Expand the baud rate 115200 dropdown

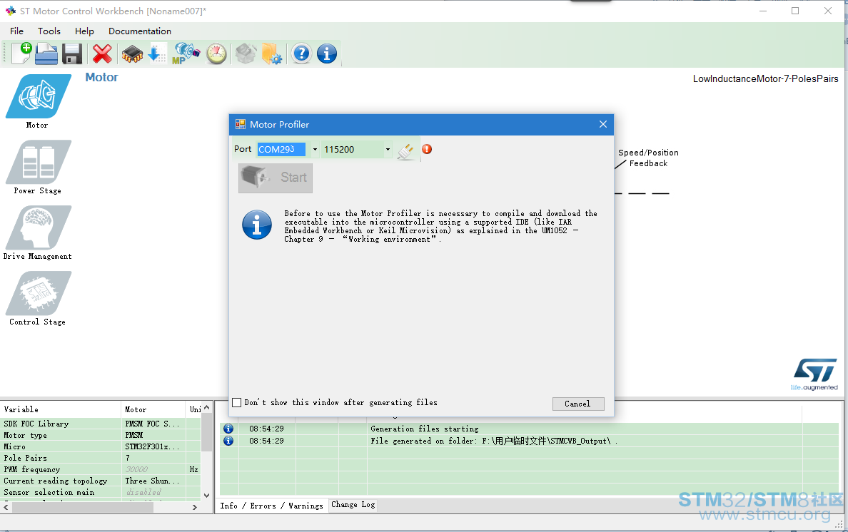coord(388,150)
